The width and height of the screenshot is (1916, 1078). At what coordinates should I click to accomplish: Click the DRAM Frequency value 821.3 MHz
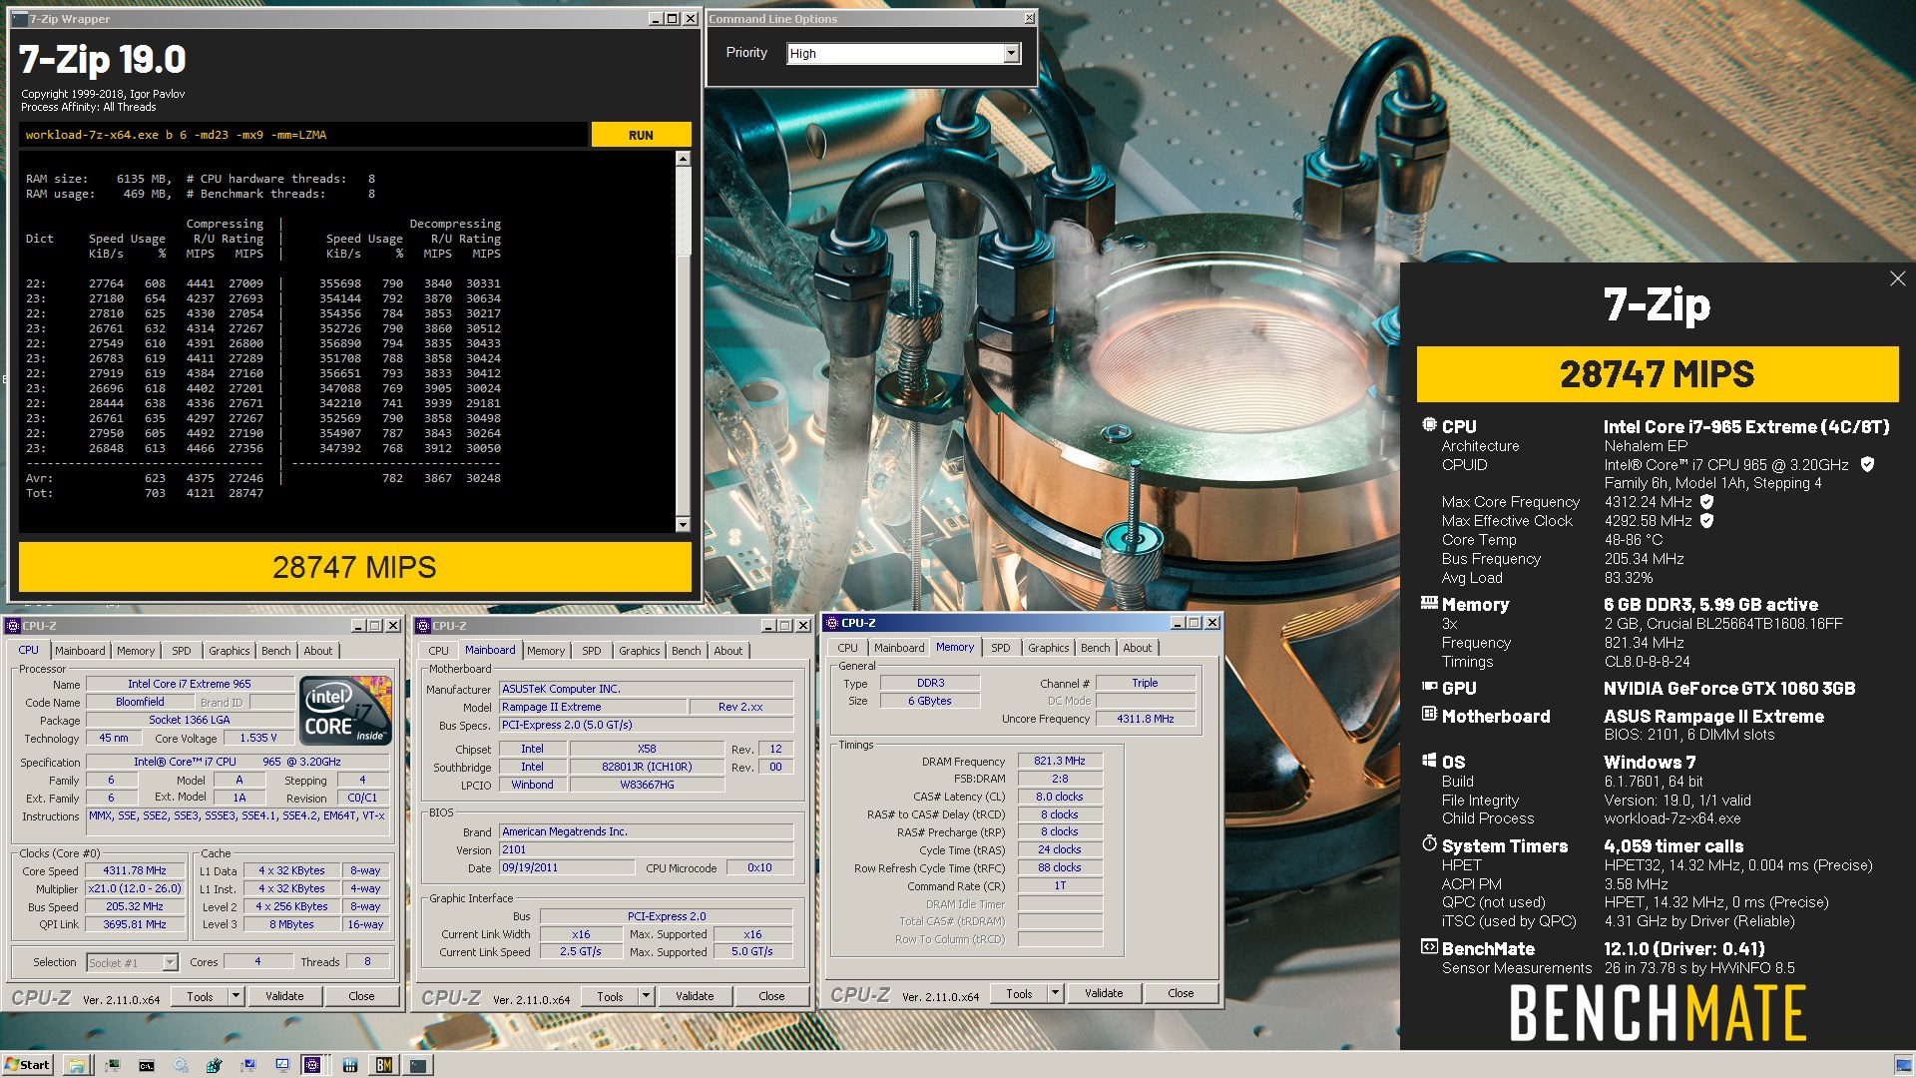pyautogui.click(x=1059, y=761)
